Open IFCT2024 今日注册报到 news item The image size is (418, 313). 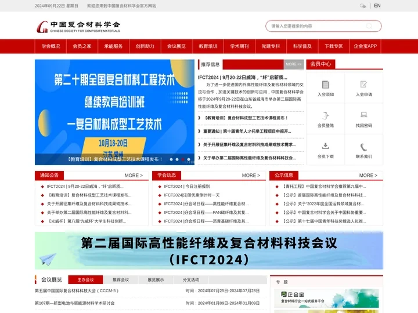(187, 186)
